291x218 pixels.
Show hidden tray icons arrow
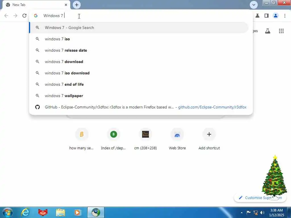pyautogui.click(x=242, y=213)
